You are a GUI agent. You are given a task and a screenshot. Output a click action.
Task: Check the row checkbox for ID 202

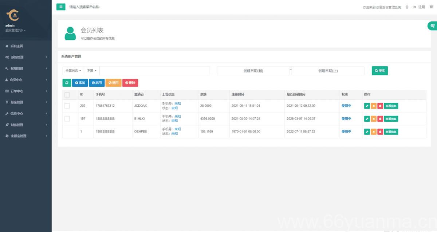(67, 106)
